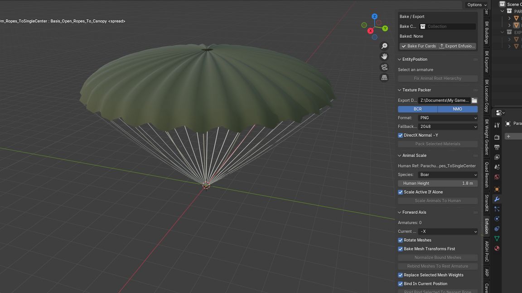Open the Tool properties tab icon
The image size is (522, 293).
(497, 125)
